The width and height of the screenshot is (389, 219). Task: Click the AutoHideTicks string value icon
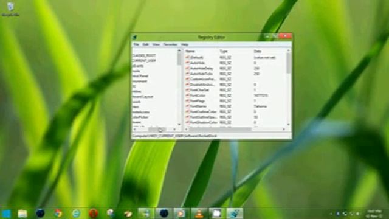tap(187, 74)
